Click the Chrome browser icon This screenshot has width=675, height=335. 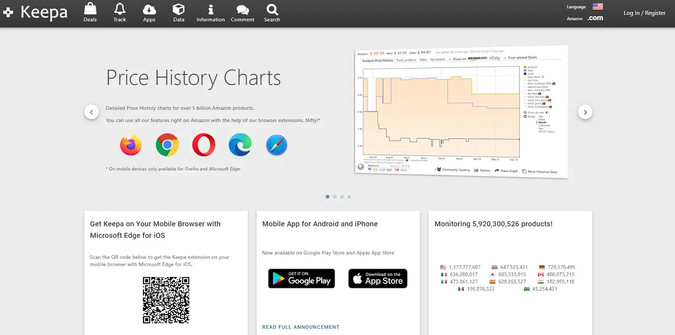tap(167, 145)
